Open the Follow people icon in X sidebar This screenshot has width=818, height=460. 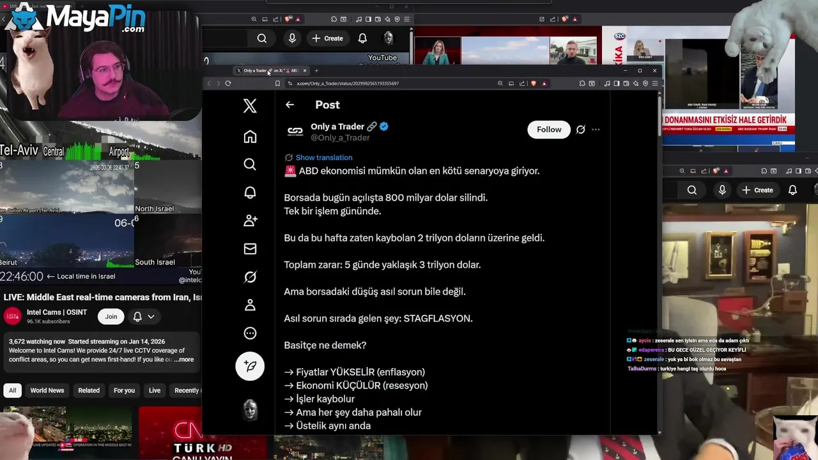coord(250,220)
